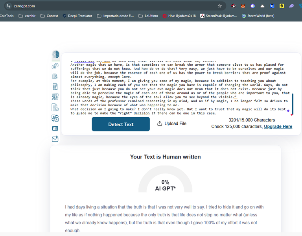Viewport: 302px width, 236px height.
Task: Open the Contest bookmarks folder
Action: (x=49, y=16)
